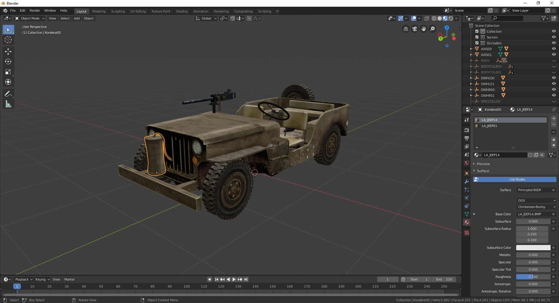Viewport: 559px width, 303px height.
Task: Switch to the Modeling workspace tab
Action: 99,11
